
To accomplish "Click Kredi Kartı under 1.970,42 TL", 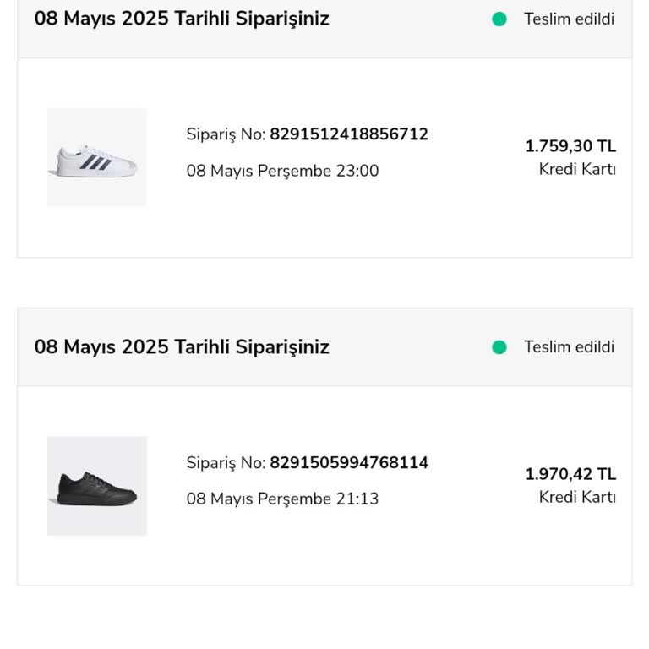I will [x=577, y=497].
